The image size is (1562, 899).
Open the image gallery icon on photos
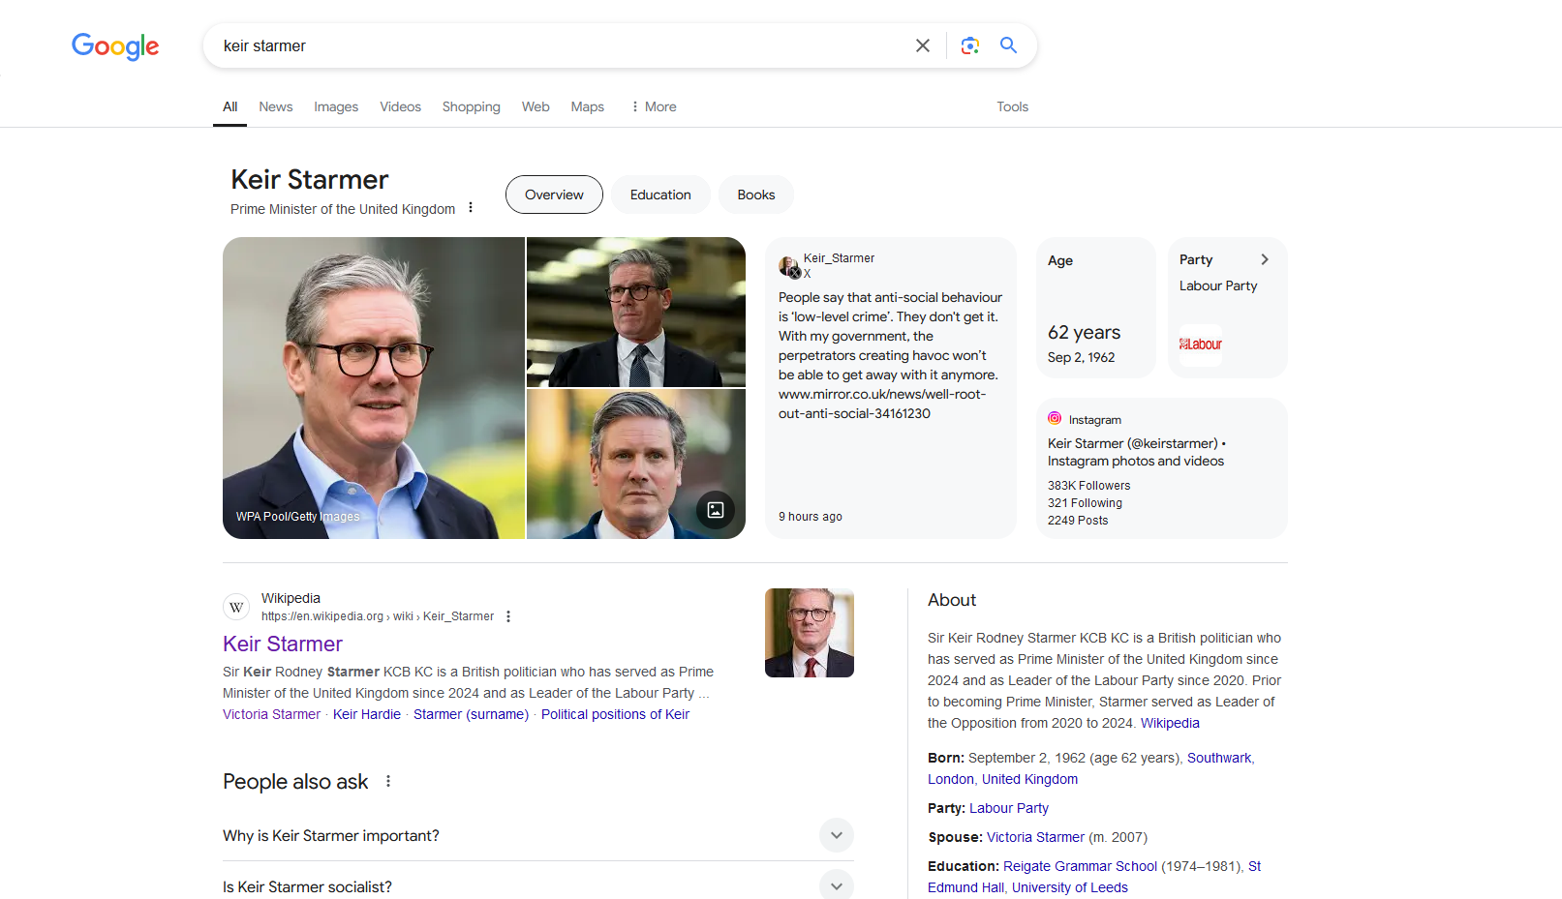pyautogui.click(x=716, y=510)
